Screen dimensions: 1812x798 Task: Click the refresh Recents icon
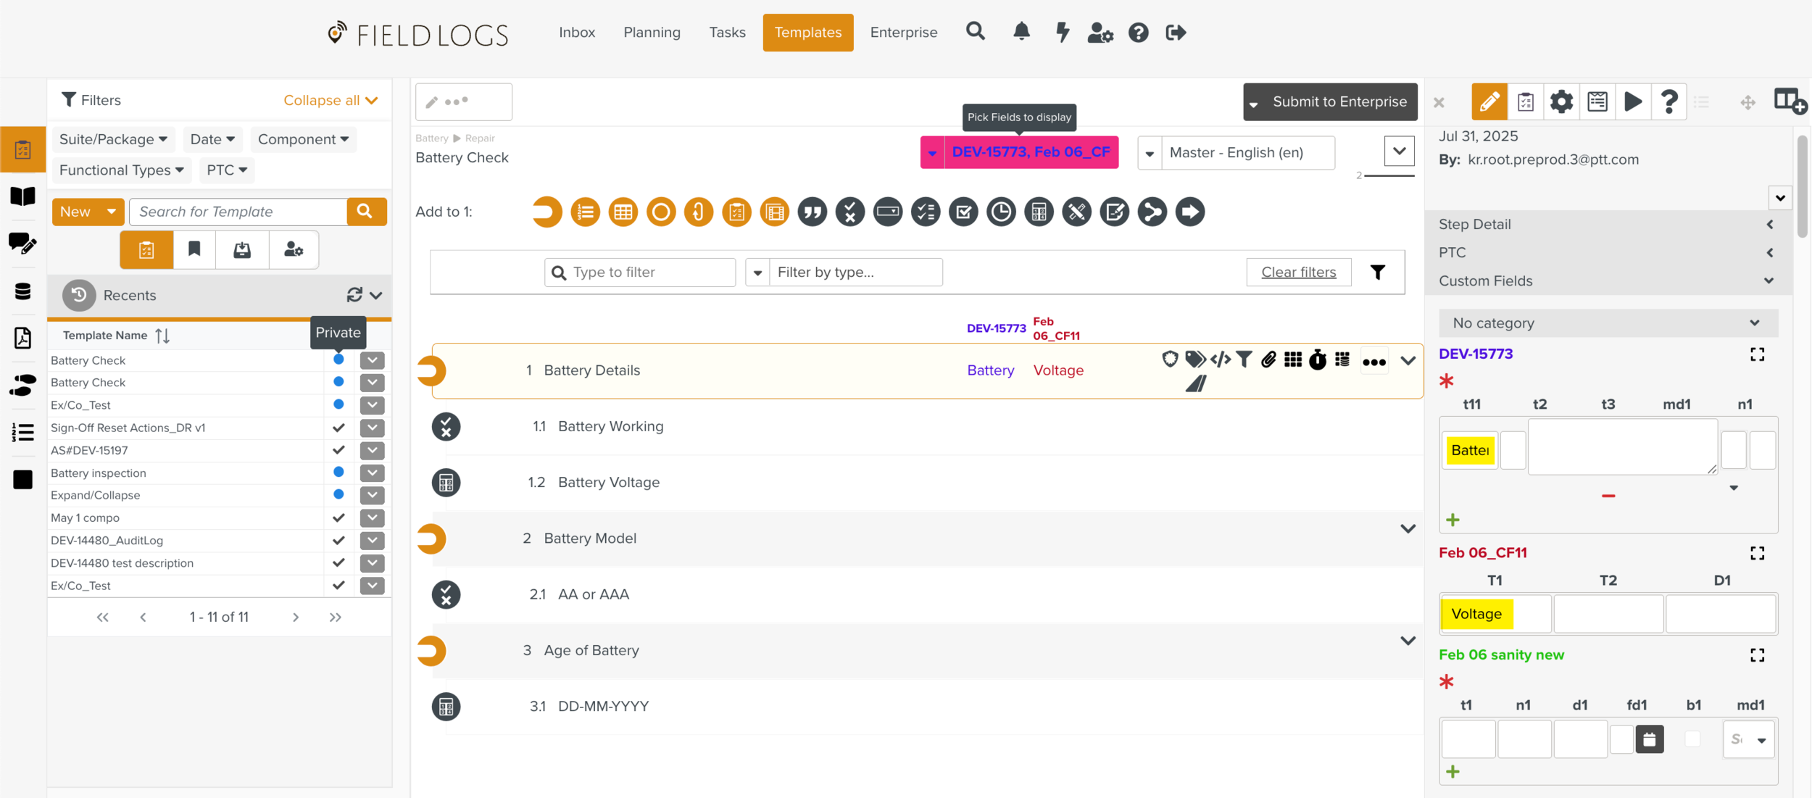pos(354,295)
